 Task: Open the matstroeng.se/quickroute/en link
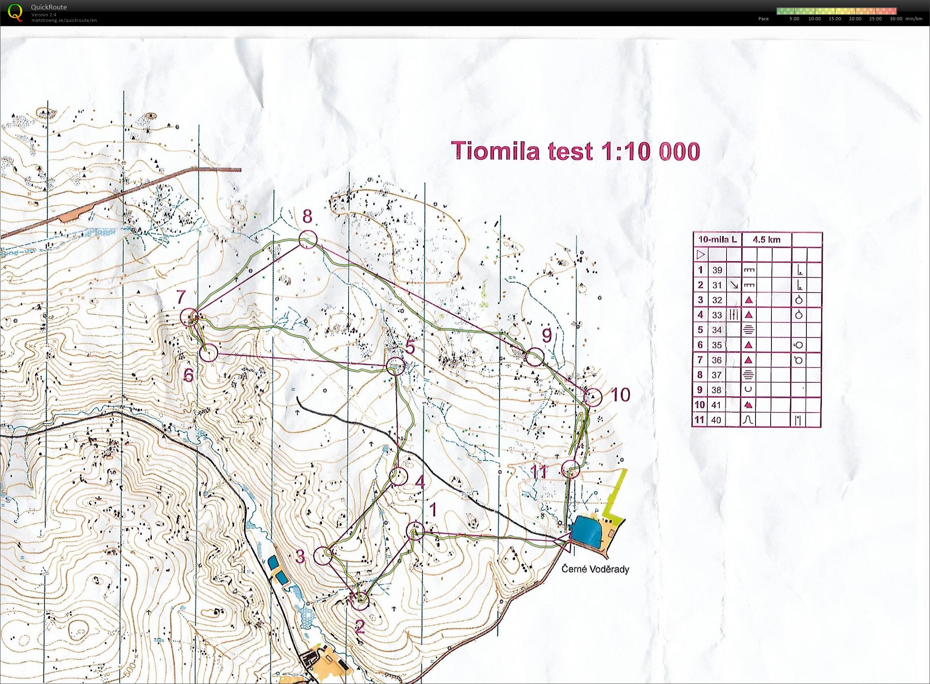coord(64,20)
